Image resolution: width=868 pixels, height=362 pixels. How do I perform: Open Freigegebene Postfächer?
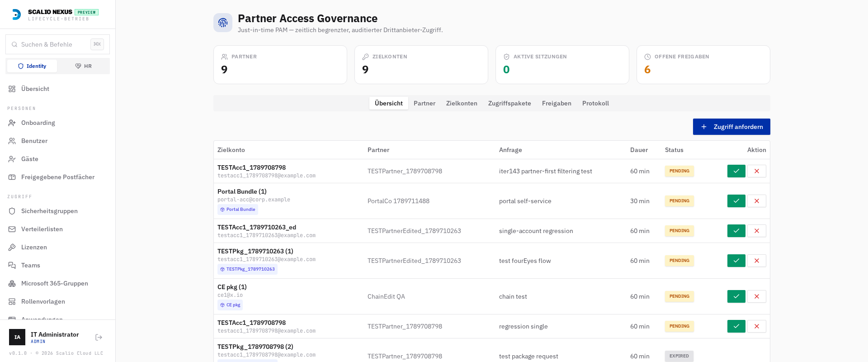pos(57,177)
